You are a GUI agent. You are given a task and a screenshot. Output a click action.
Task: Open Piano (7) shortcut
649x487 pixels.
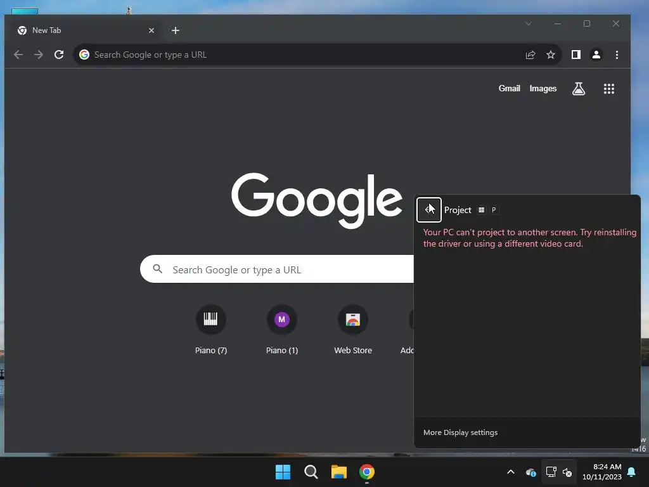click(210, 330)
